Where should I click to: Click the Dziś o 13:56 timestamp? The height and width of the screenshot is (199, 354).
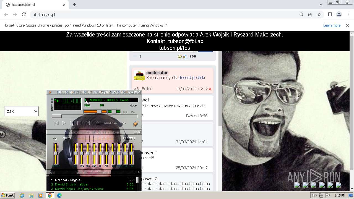197,116
